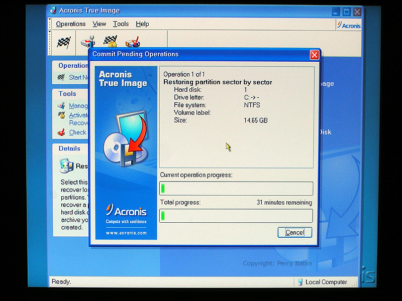Click the checkered flag toolbar icon

point(64,43)
